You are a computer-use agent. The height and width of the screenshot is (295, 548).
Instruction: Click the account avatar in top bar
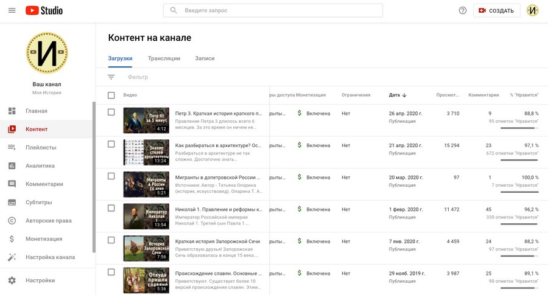tap(532, 10)
